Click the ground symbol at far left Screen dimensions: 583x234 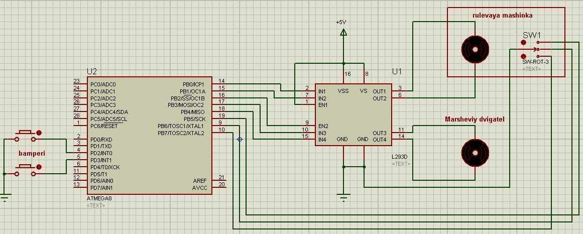5,197
